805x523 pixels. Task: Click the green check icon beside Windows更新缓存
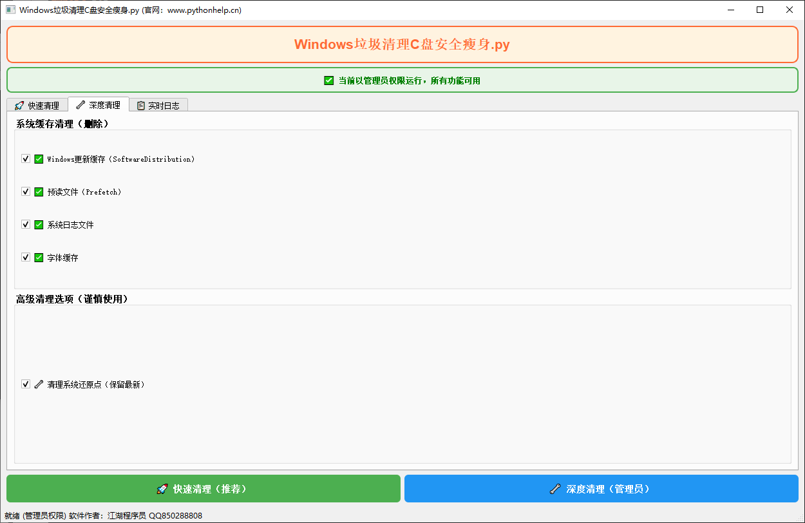[39, 158]
